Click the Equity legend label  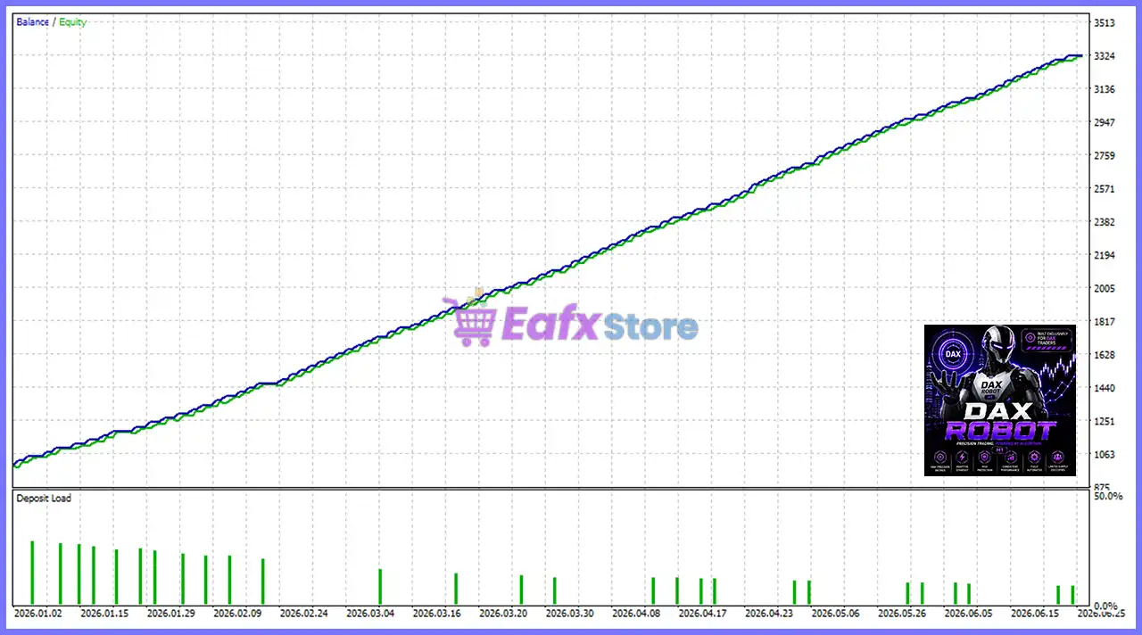(73, 22)
